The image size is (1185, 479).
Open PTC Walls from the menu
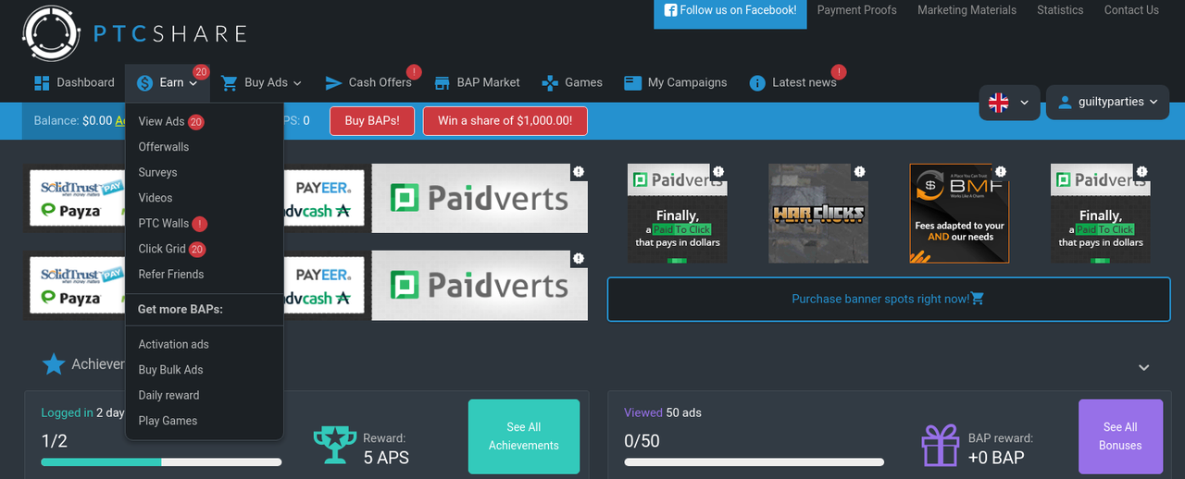(x=164, y=223)
